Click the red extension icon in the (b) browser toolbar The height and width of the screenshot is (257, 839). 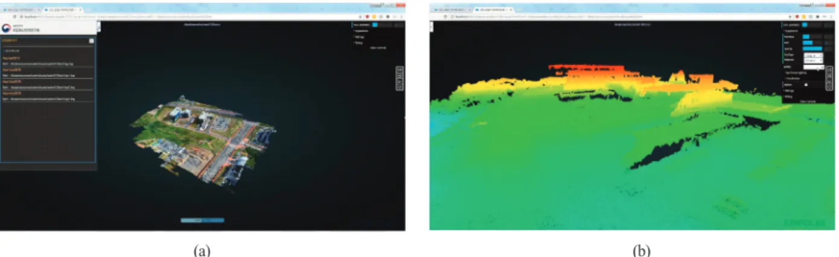click(x=797, y=16)
